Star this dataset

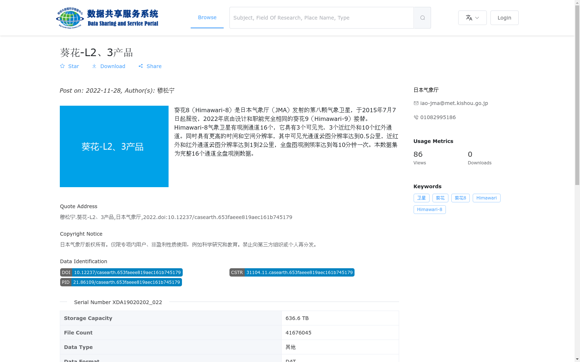[69, 66]
